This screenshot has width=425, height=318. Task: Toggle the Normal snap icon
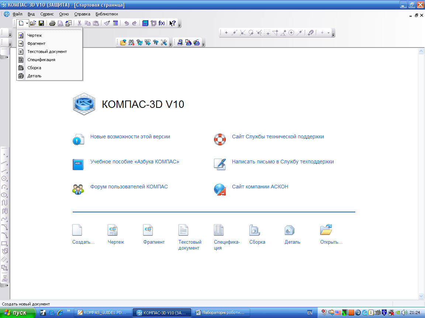tap(259, 33)
